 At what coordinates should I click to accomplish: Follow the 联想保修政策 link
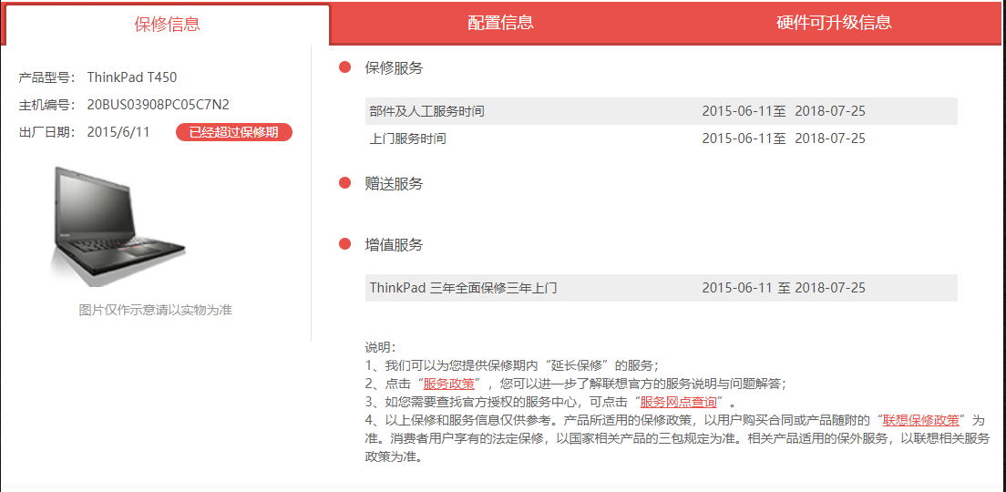pyautogui.click(x=920, y=420)
